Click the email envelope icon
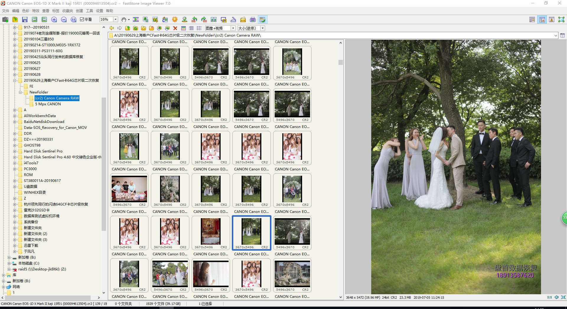This screenshot has width=567, height=309. coord(243,19)
